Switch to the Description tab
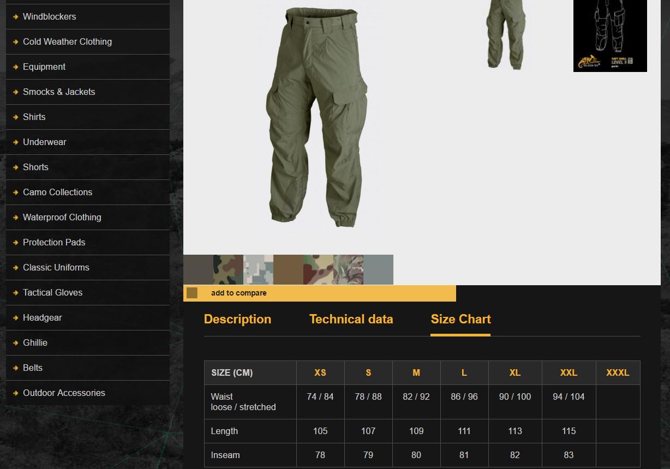The width and height of the screenshot is (670, 469). [237, 320]
